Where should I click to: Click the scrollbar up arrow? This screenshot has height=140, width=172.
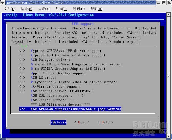tap(168, 15)
